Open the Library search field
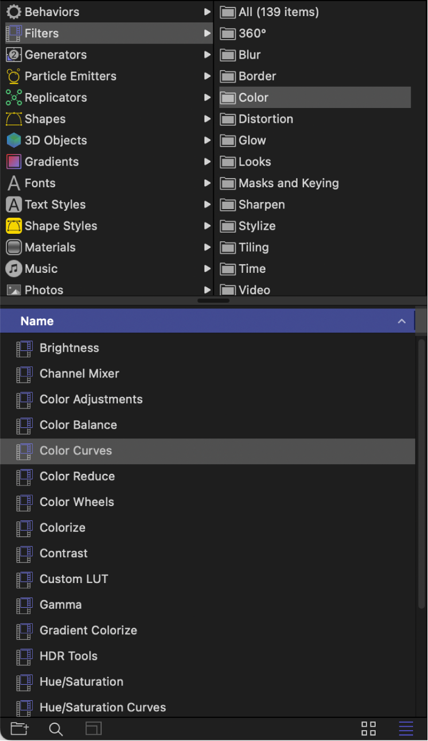Viewport: 428px width, 741px height. pos(56,728)
